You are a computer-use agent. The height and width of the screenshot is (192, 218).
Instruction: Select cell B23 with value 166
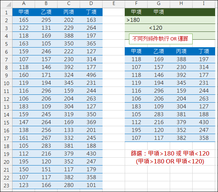(x=46, y=185)
